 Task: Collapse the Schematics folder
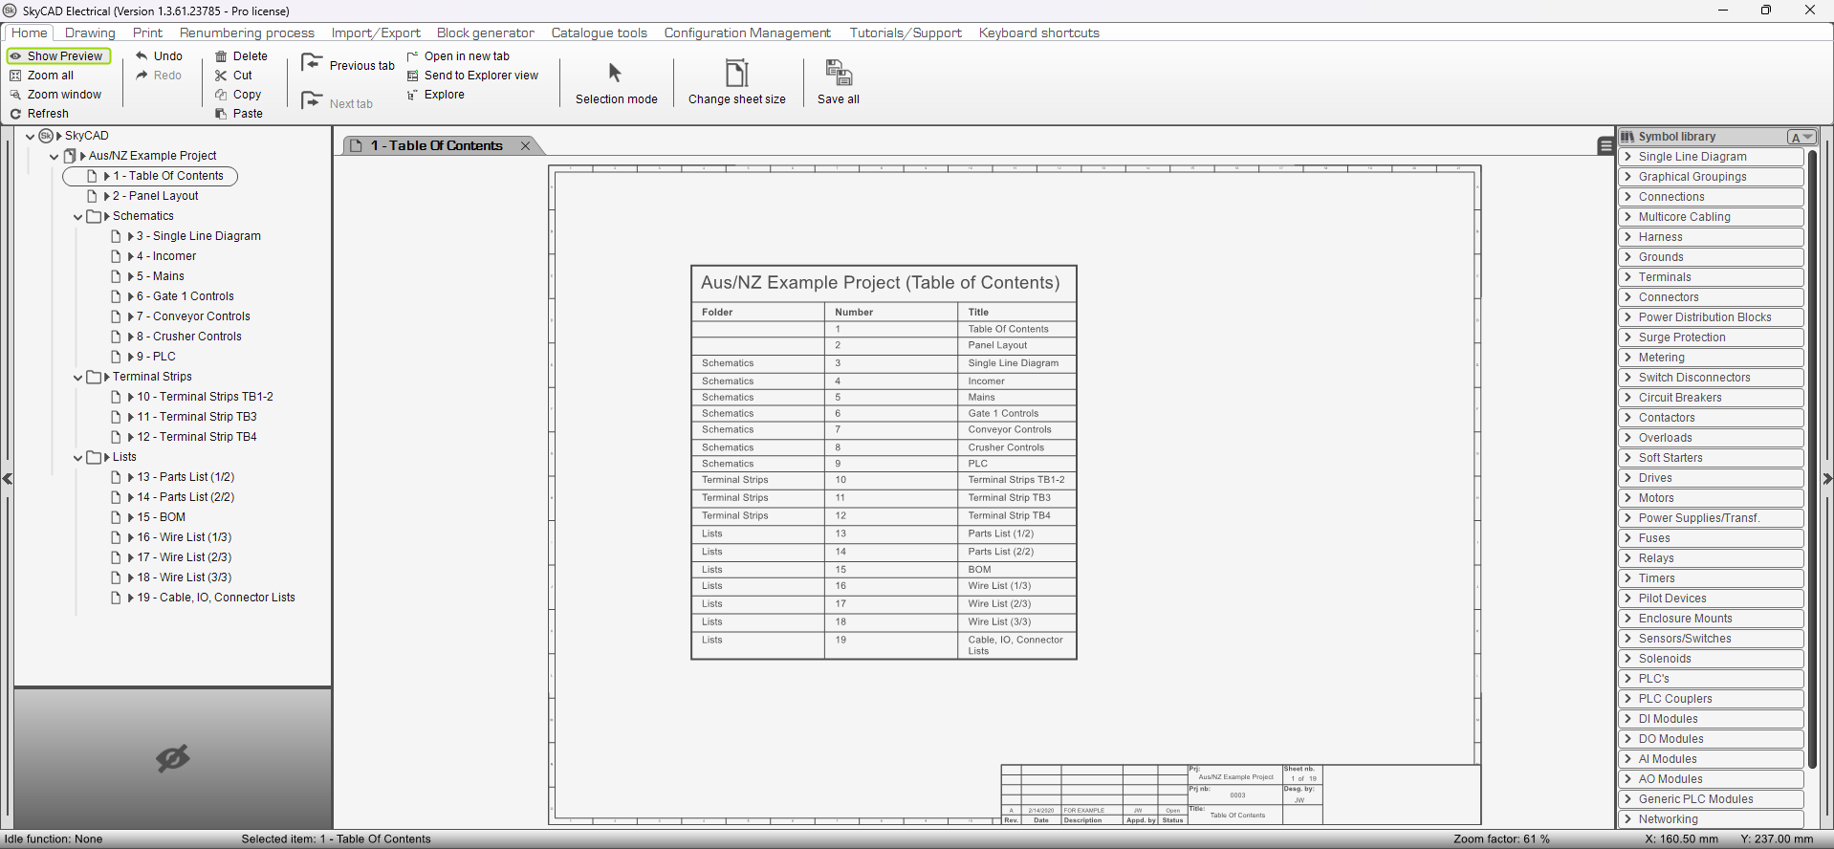(78, 217)
